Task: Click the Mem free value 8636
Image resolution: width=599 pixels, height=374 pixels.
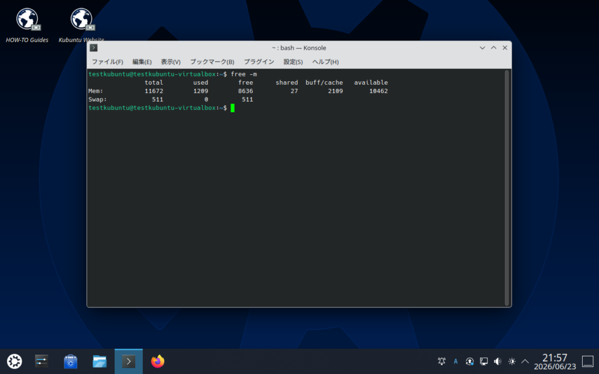Action: [x=245, y=91]
